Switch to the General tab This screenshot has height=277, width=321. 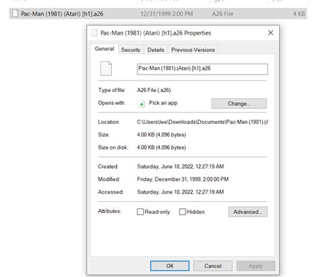pyautogui.click(x=104, y=49)
